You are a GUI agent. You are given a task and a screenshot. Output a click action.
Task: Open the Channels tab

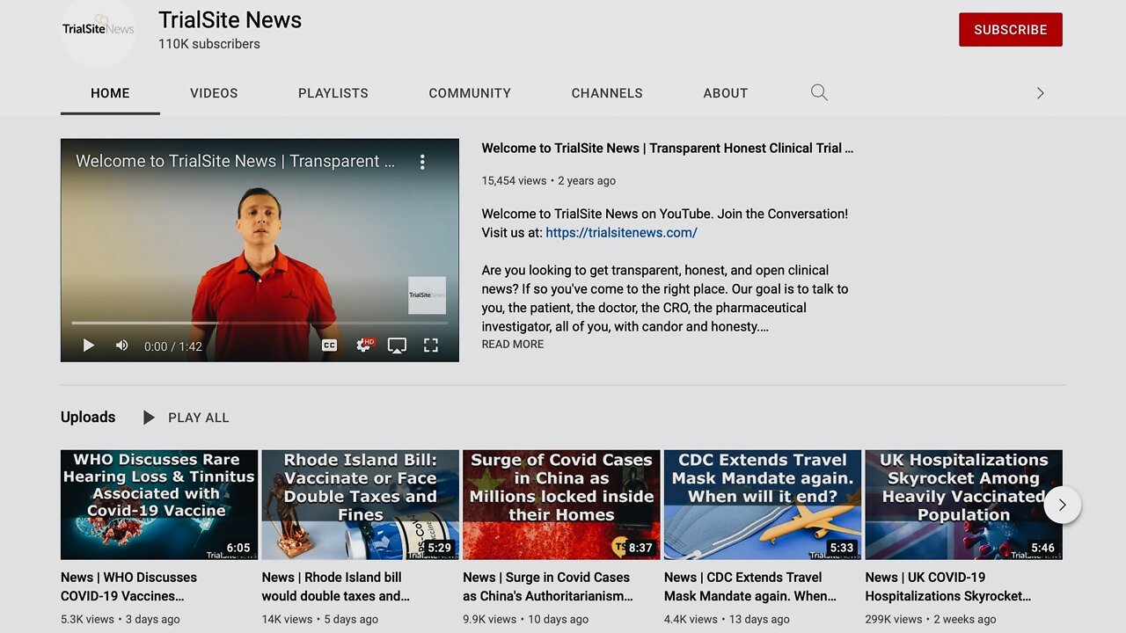click(607, 93)
